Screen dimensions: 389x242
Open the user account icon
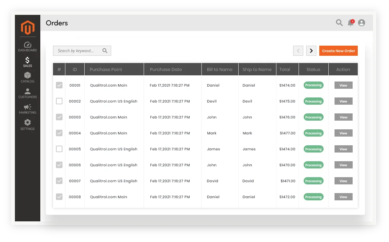tap(361, 23)
